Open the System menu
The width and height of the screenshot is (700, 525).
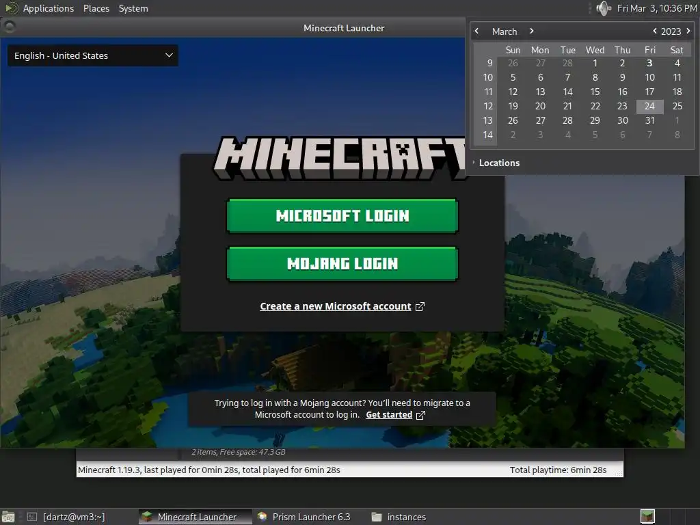point(133,8)
